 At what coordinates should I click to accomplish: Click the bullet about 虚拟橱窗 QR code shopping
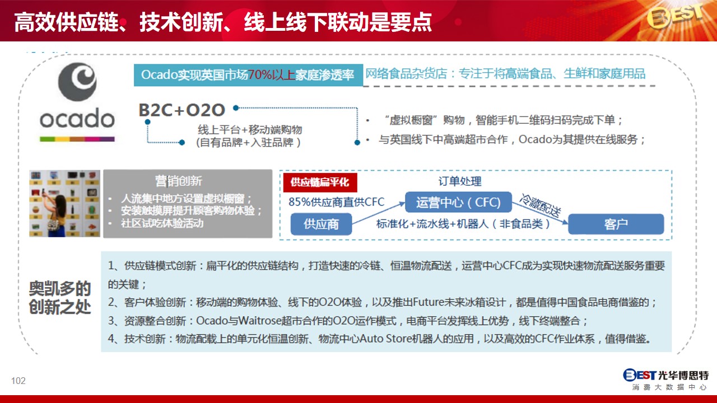[x=495, y=120]
